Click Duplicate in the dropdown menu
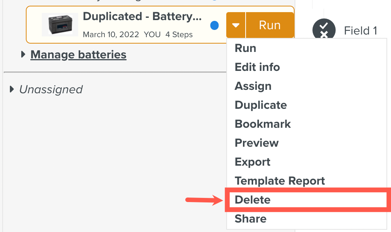The image size is (391, 232). (261, 105)
